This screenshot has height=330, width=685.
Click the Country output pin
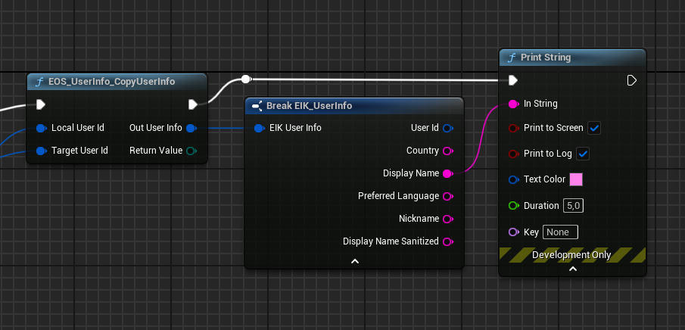(447, 151)
